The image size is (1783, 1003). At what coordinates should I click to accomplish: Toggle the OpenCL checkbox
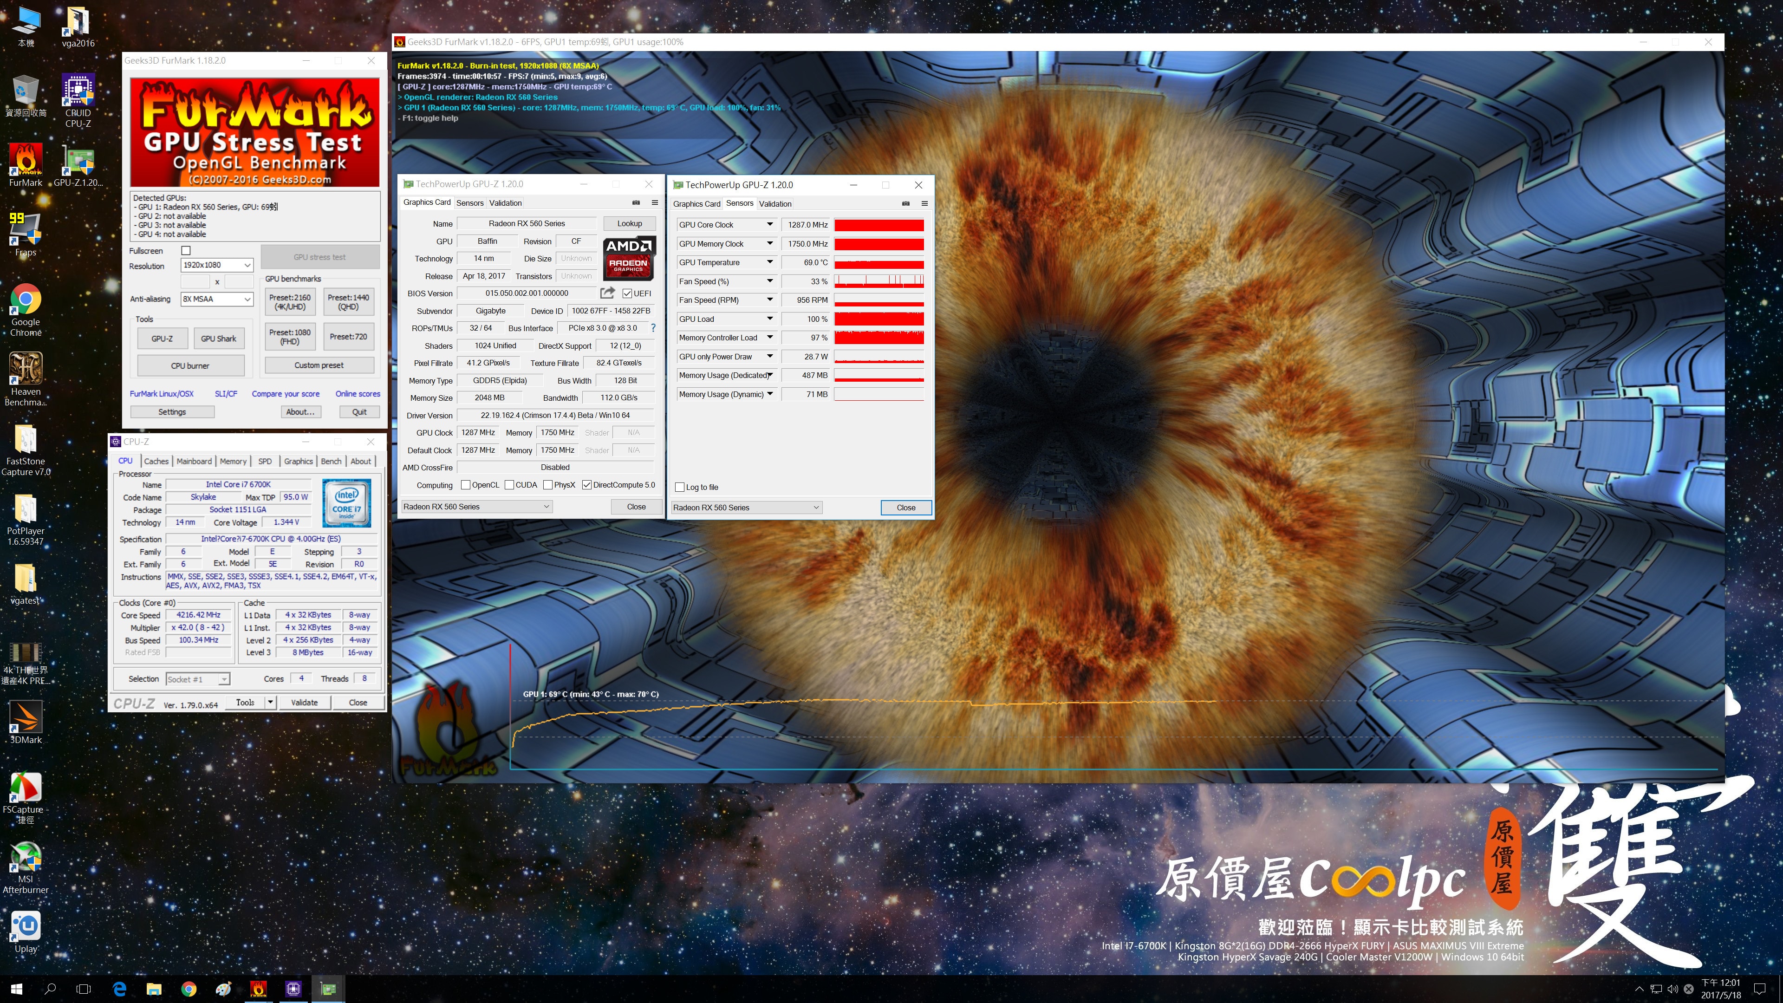[x=465, y=485]
